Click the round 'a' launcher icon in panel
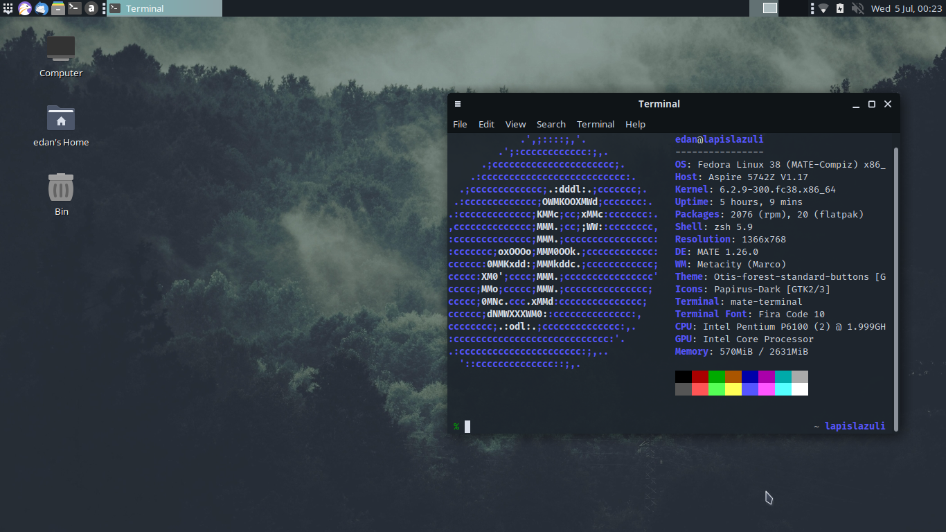The width and height of the screenshot is (946, 532). pos(91,8)
